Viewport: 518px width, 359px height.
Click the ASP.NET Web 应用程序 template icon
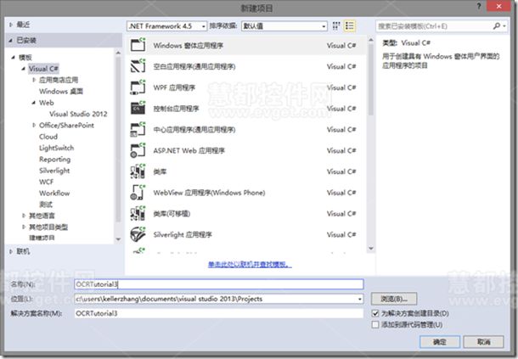138,150
